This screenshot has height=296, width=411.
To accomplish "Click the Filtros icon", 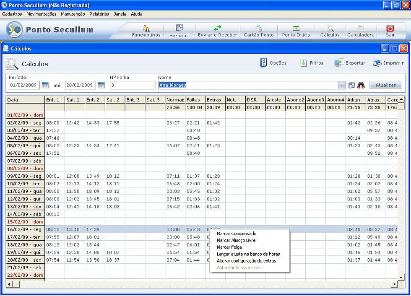I will (304, 63).
